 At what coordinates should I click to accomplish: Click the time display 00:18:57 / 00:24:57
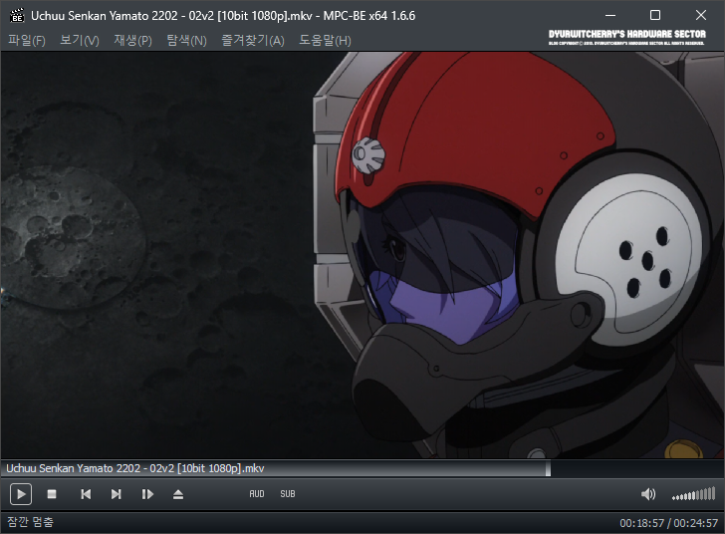668,523
